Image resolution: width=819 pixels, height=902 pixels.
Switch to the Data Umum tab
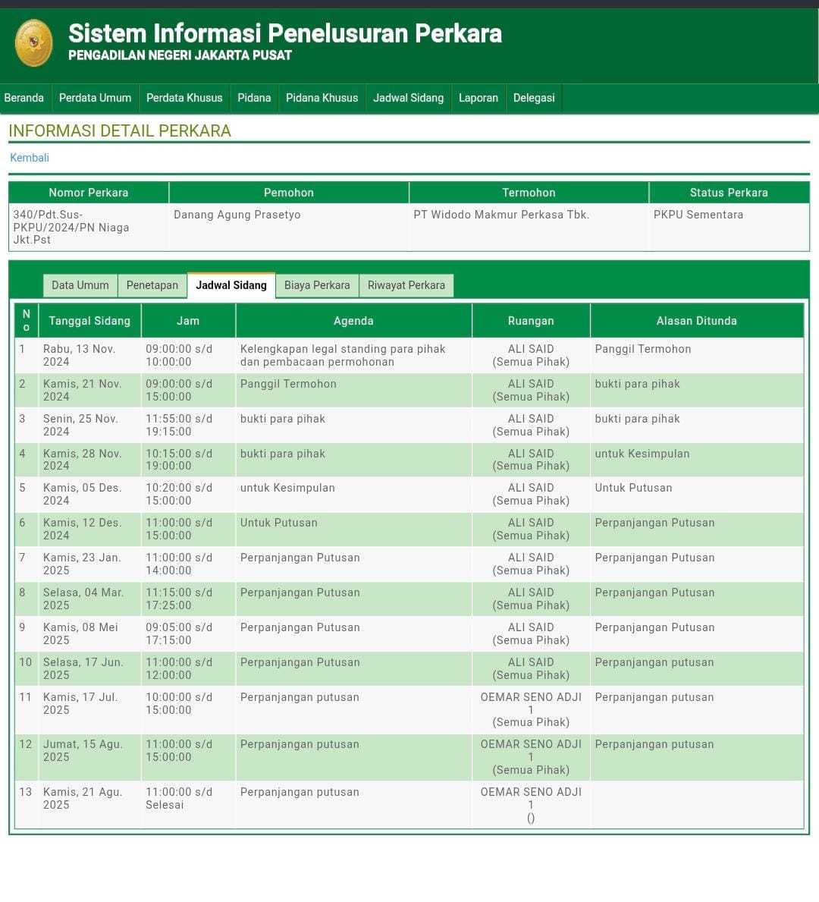(80, 285)
